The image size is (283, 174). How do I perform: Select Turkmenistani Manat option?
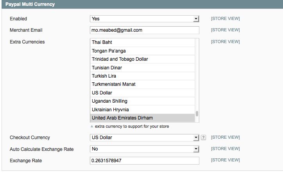click(x=142, y=84)
